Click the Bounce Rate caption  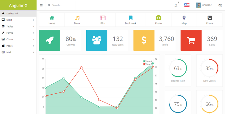[x=178, y=81]
